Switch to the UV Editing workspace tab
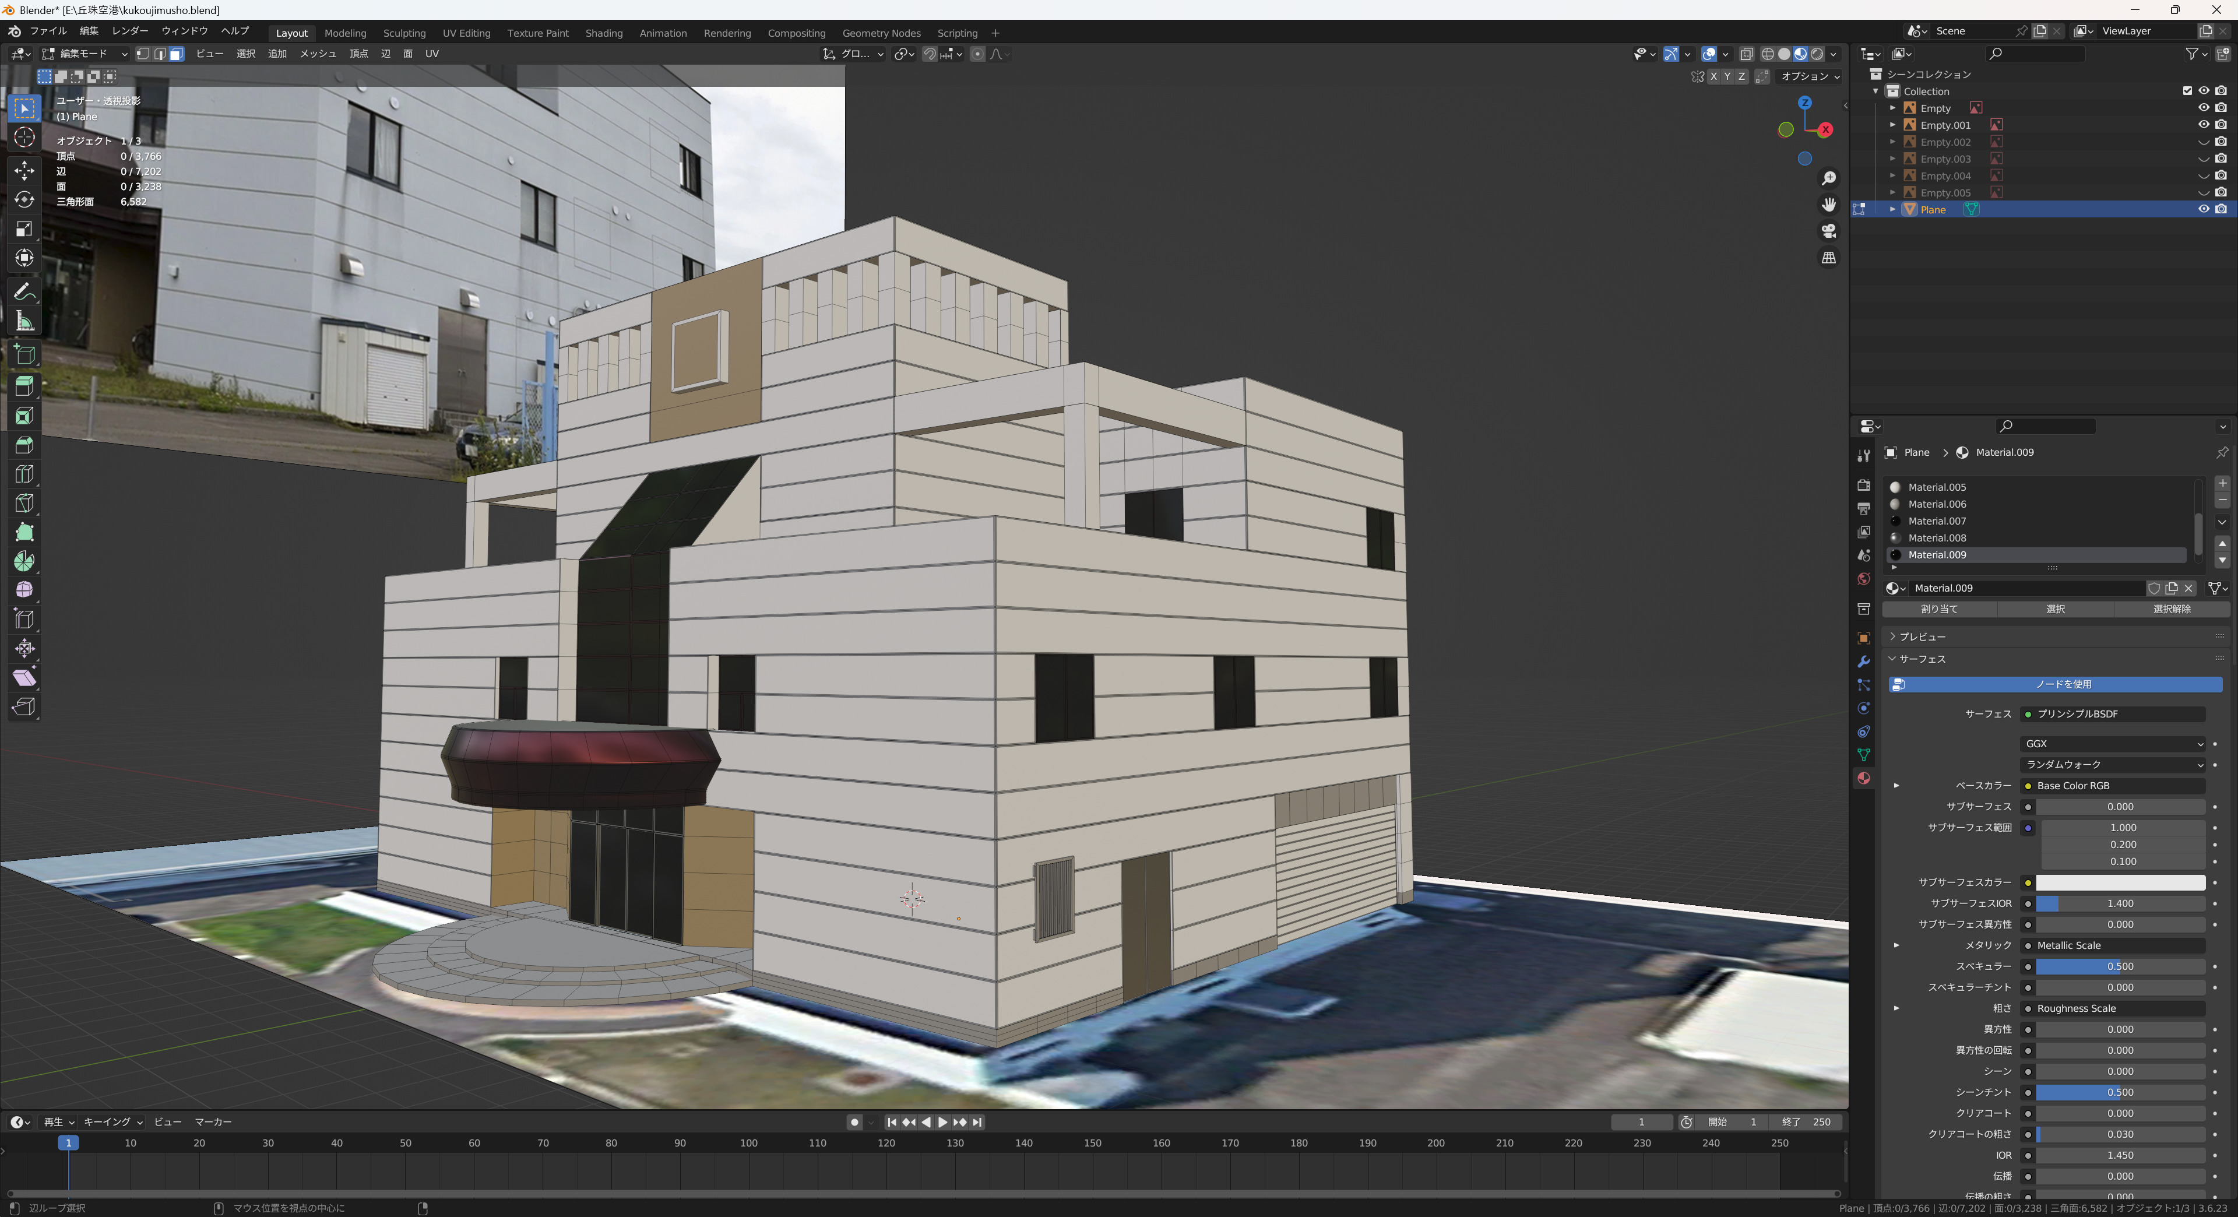Image resolution: width=2238 pixels, height=1217 pixels. [x=466, y=33]
